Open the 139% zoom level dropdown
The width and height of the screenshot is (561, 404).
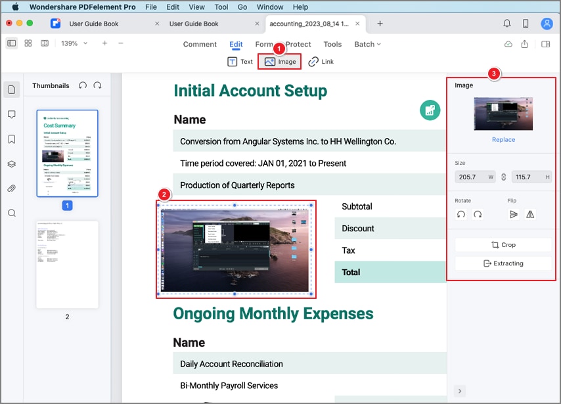pos(74,43)
